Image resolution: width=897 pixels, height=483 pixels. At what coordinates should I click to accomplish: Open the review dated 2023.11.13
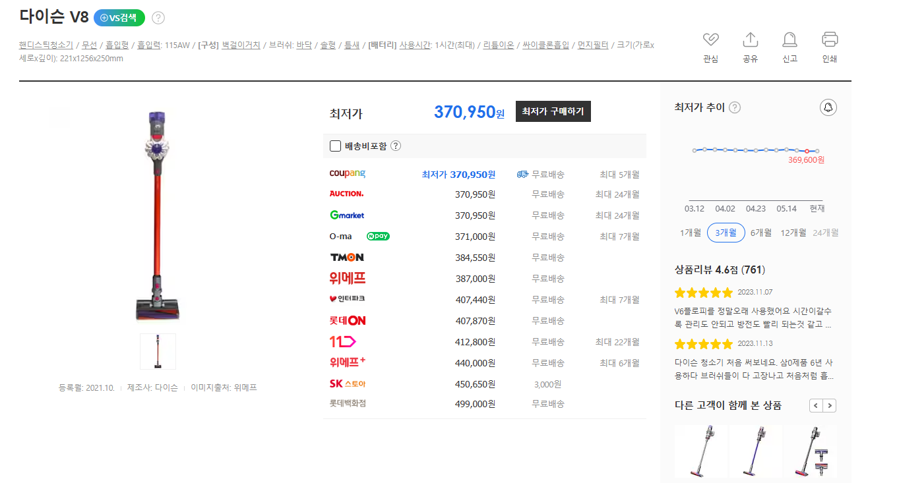tap(755, 368)
